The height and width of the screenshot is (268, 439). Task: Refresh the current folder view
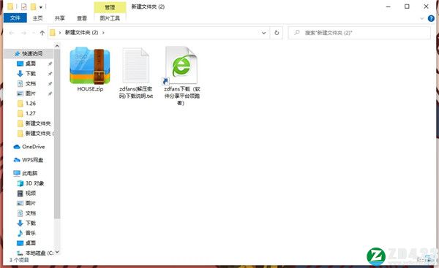click(277, 33)
